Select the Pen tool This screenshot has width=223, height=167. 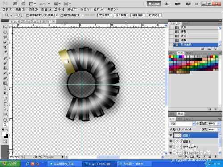tap(5, 99)
